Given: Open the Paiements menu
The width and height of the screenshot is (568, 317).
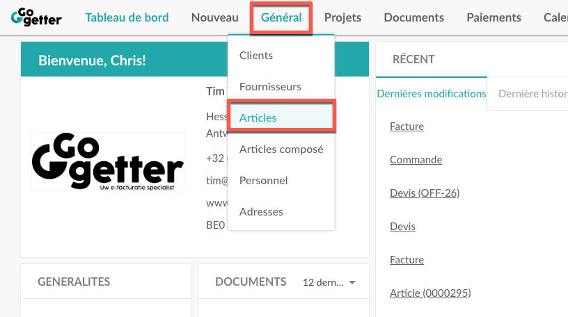Looking at the screenshot, I should tap(494, 17).
